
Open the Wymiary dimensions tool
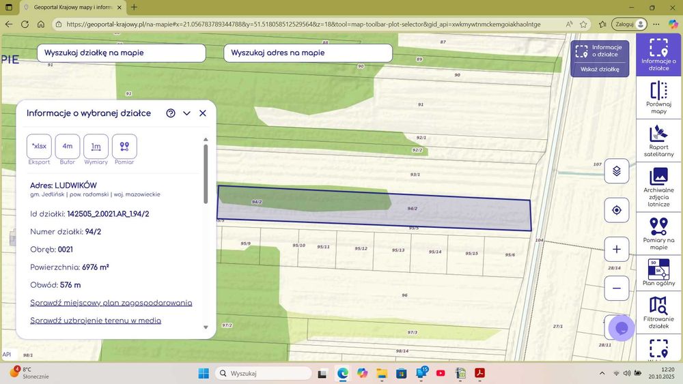coord(96,146)
